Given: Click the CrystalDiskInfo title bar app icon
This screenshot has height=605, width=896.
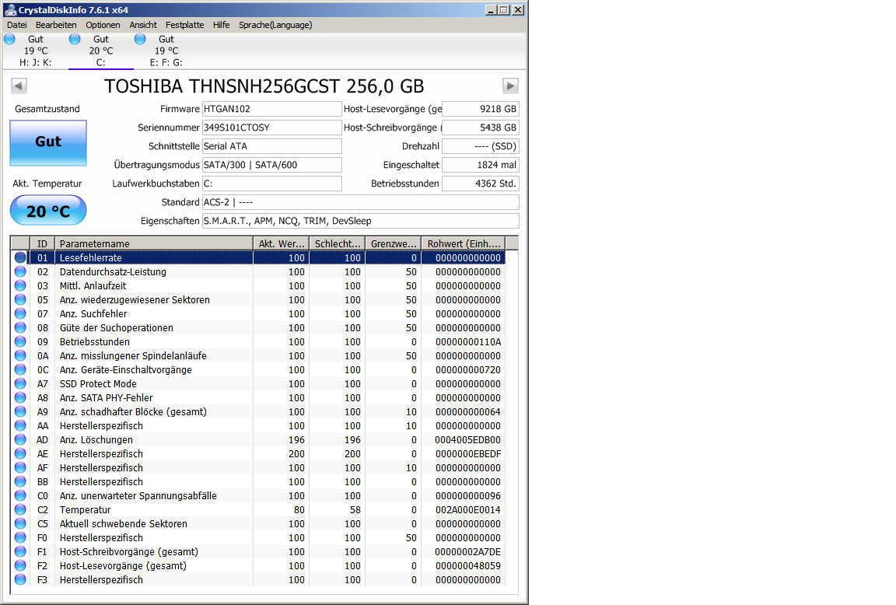Looking at the screenshot, I should [10, 9].
